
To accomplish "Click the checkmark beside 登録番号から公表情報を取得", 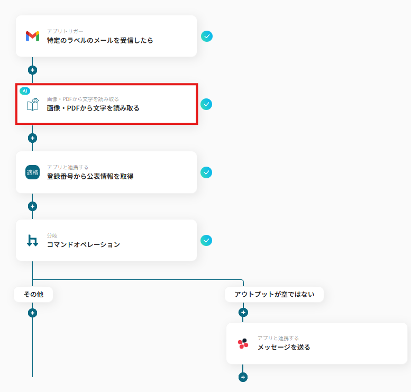I will point(206,172).
